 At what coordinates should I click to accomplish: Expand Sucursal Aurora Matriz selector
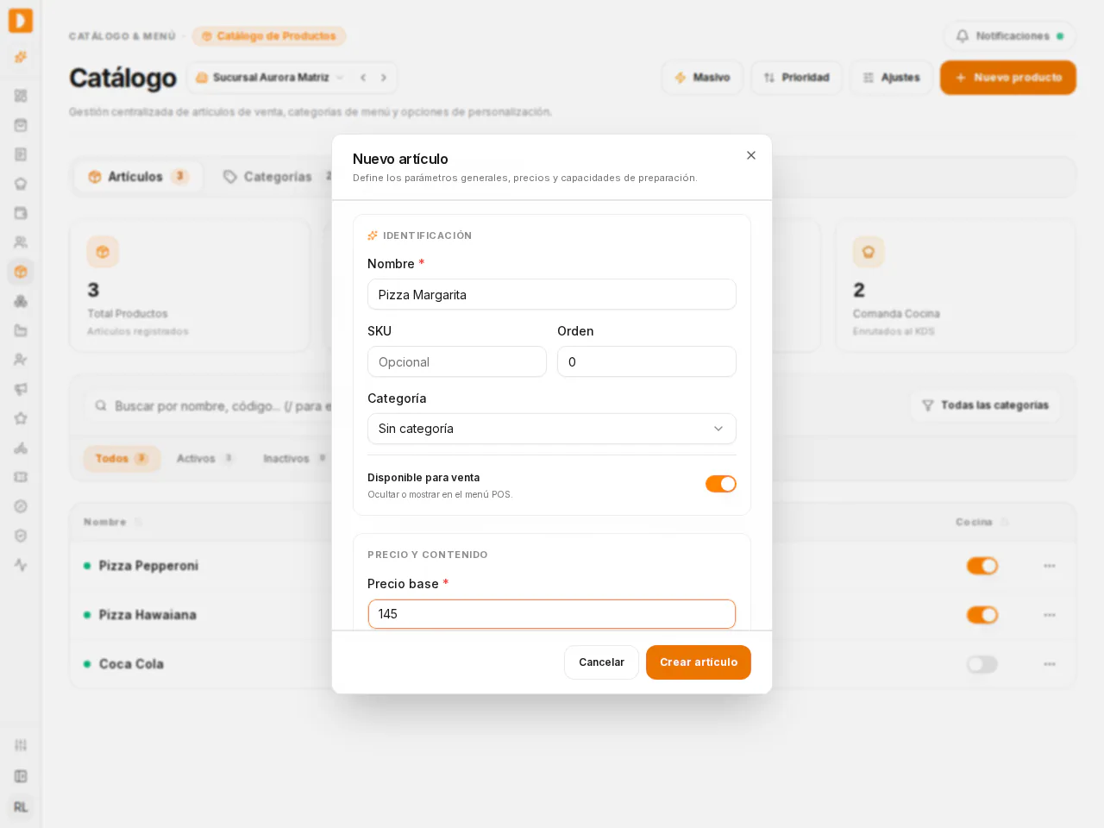point(271,78)
